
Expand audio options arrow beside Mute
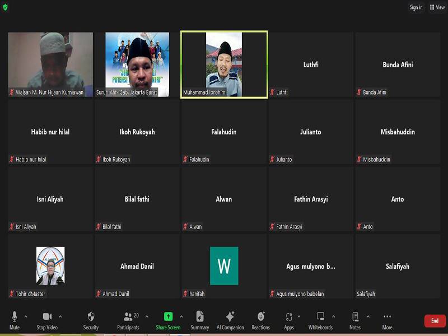click(x=26, y=316)
